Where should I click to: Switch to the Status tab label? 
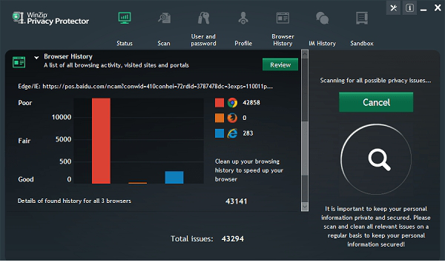(125, 44)
